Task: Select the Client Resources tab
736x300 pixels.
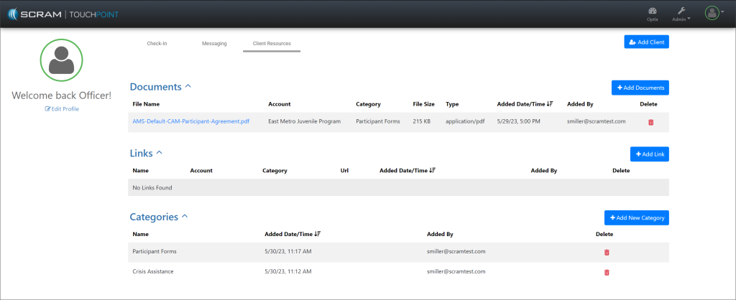Action: (x=272, y=44)
